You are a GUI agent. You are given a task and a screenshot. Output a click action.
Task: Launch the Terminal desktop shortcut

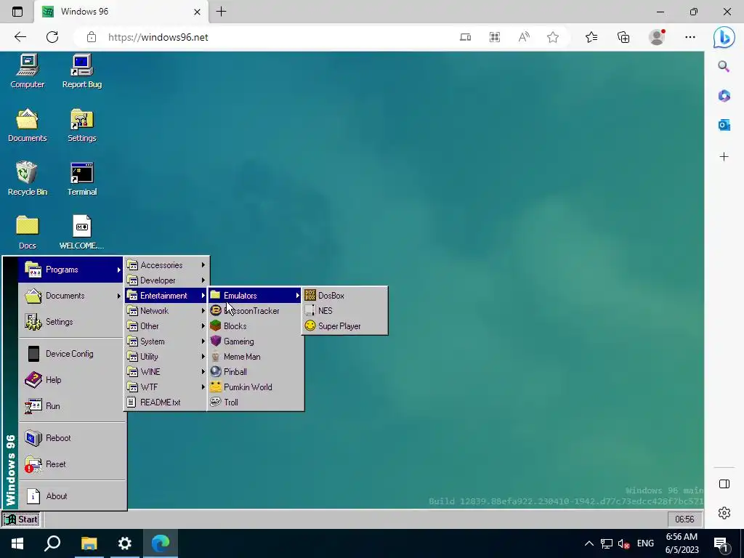pos(81,179)
